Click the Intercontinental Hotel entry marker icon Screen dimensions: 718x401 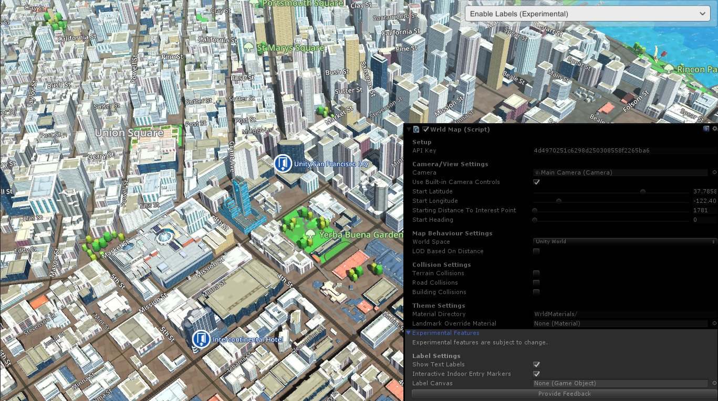click(x=201, y=339)
